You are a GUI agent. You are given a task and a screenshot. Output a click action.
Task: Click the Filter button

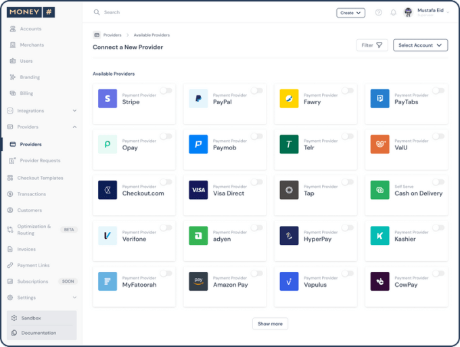(372, 45)
